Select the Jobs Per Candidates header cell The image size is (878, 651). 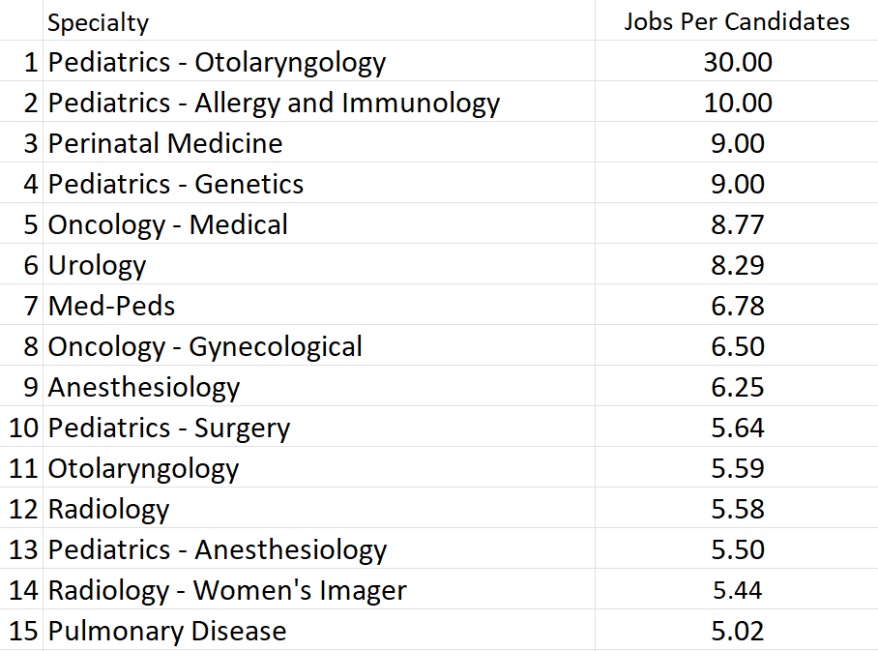(x=736, y=20)
